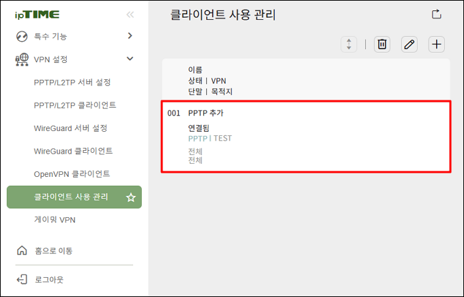Click the logout door icon
The height and width of the screenshot is (297, 464).
(x=22, y=279)
